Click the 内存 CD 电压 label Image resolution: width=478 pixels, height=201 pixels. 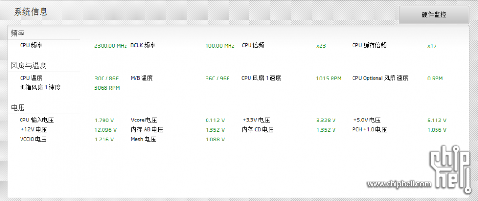coord(258,129)
